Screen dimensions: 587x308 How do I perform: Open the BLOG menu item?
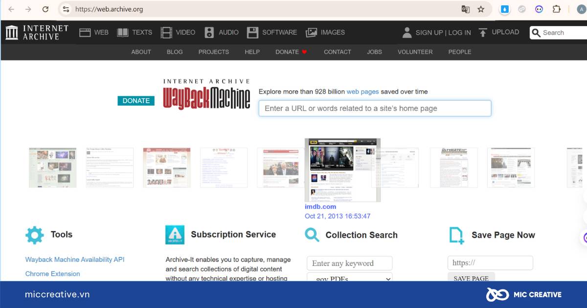(x=175, y=52)
